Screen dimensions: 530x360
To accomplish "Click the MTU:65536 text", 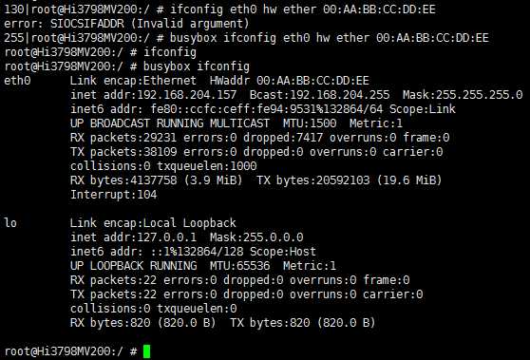I will (240, 266).
